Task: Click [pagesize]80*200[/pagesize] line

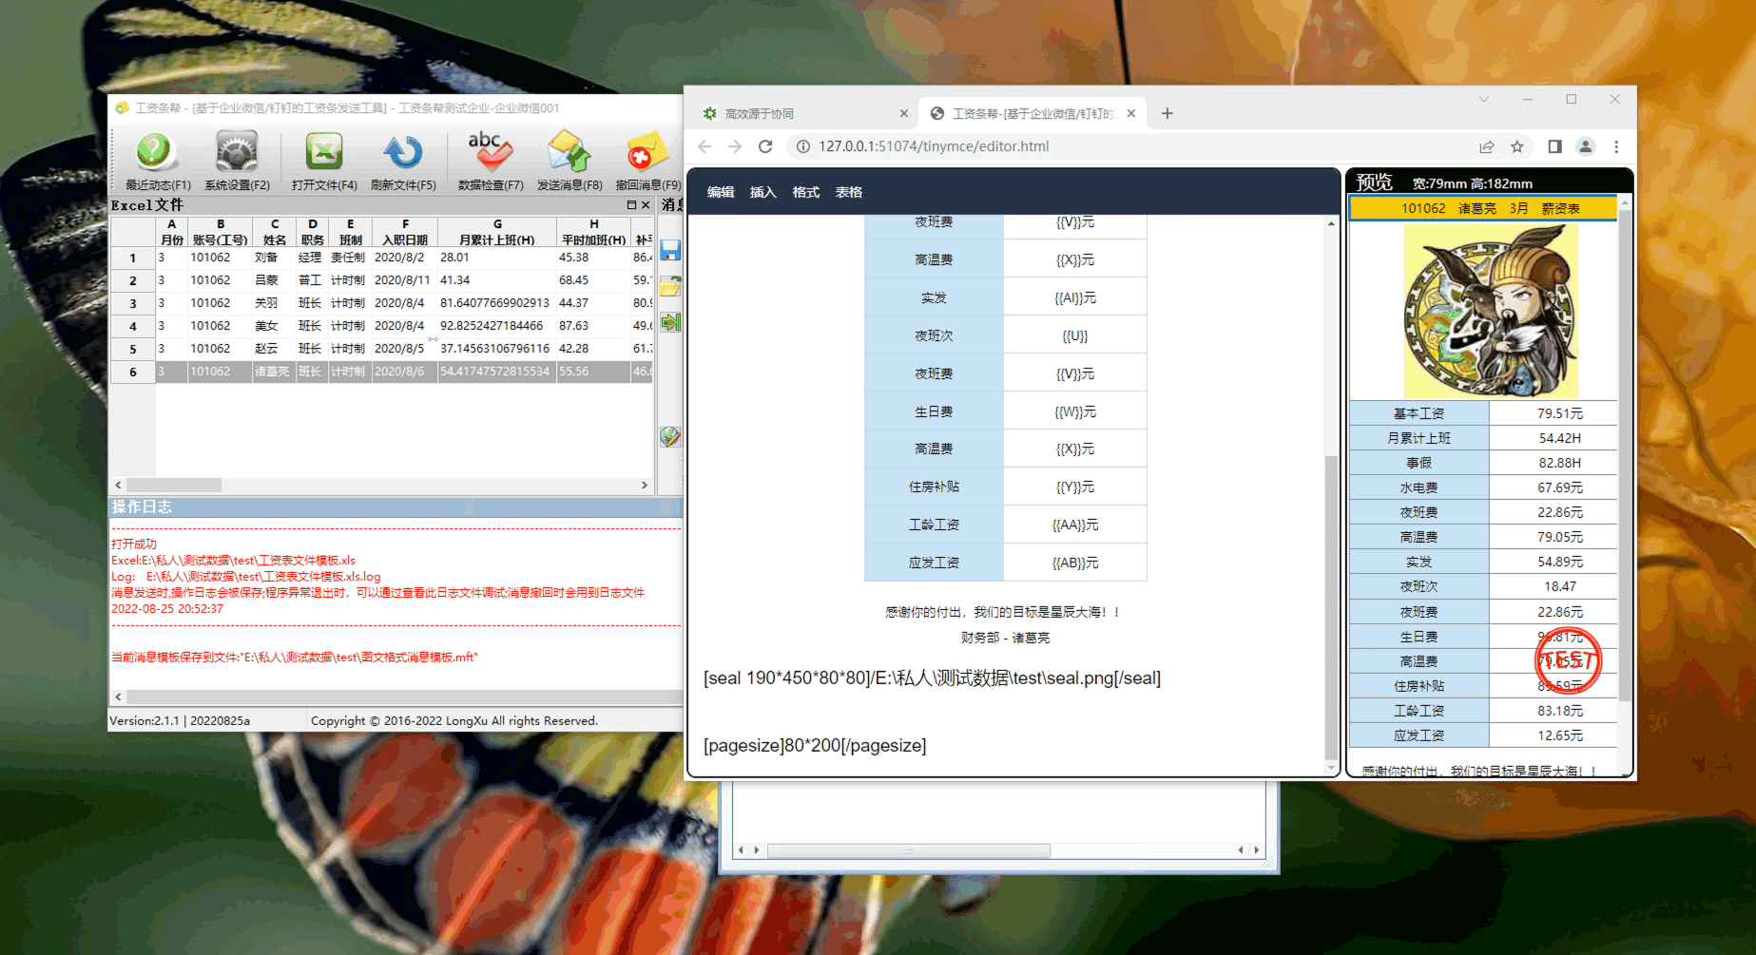Action: (815, 746)
